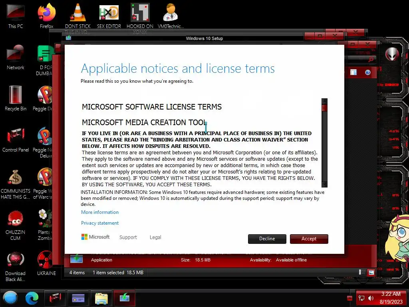Screen dimensions: 409x307
Task: Open File Explorer from taskbar
Action: 101,298
